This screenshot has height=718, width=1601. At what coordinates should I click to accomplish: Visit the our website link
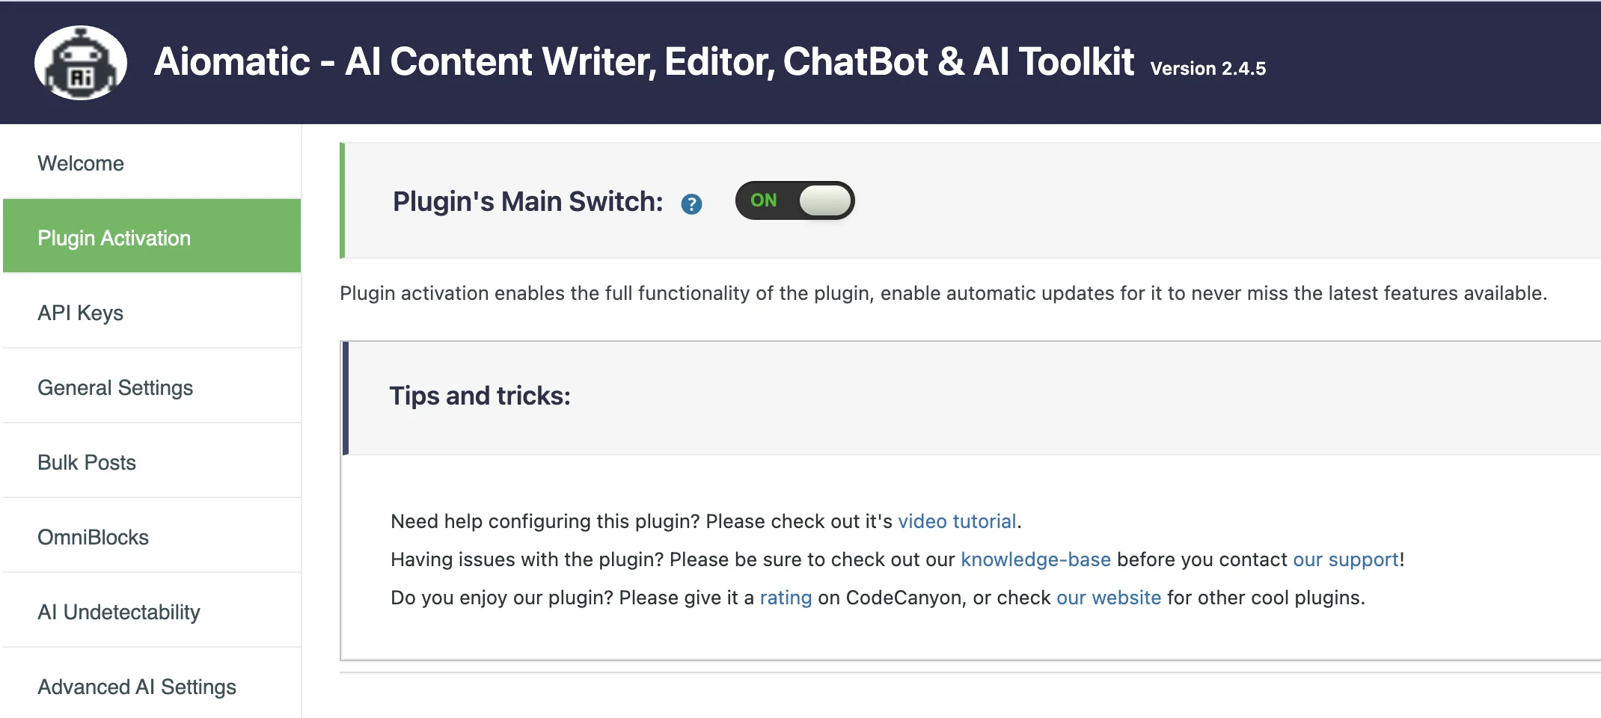click(x=1109, y=598)
